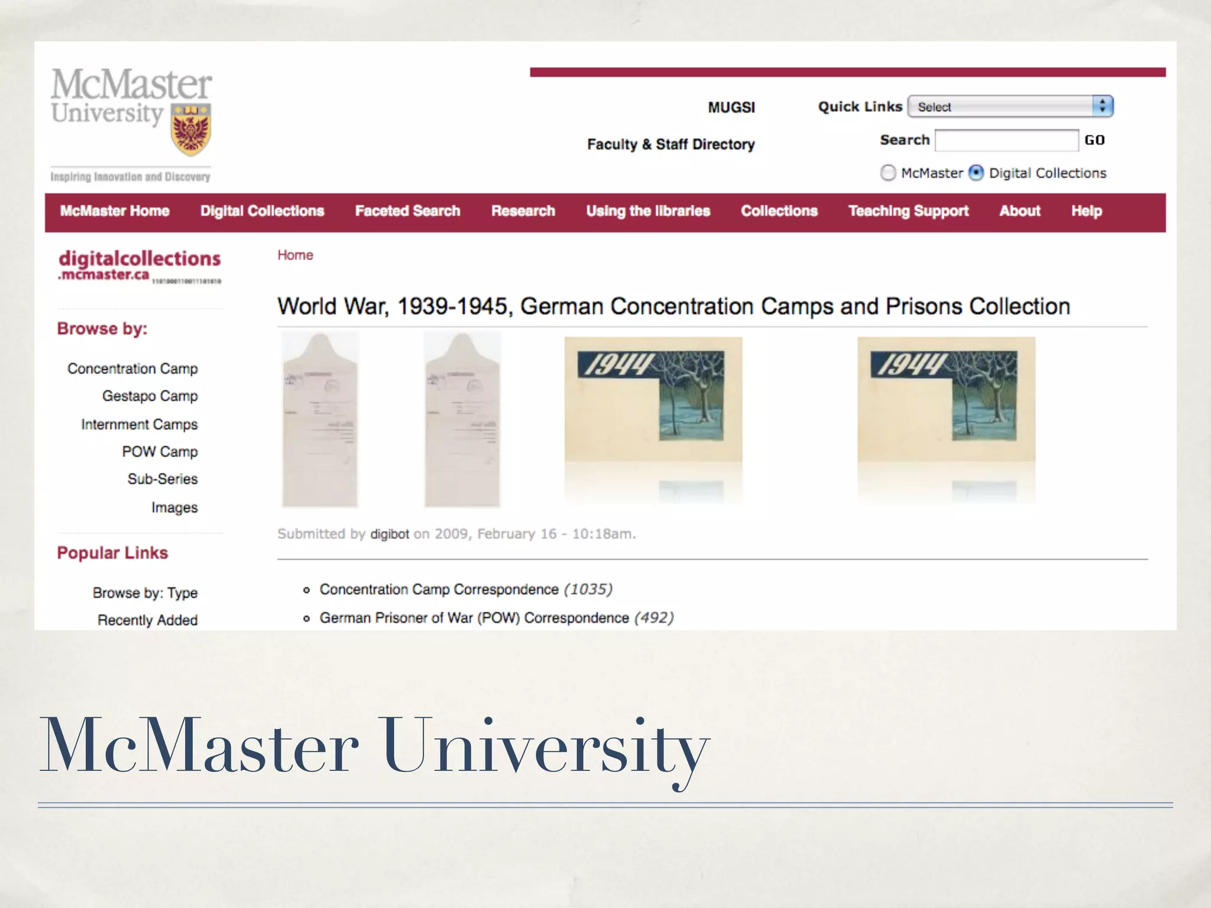Open the digibot submitter link

[390, 534]
